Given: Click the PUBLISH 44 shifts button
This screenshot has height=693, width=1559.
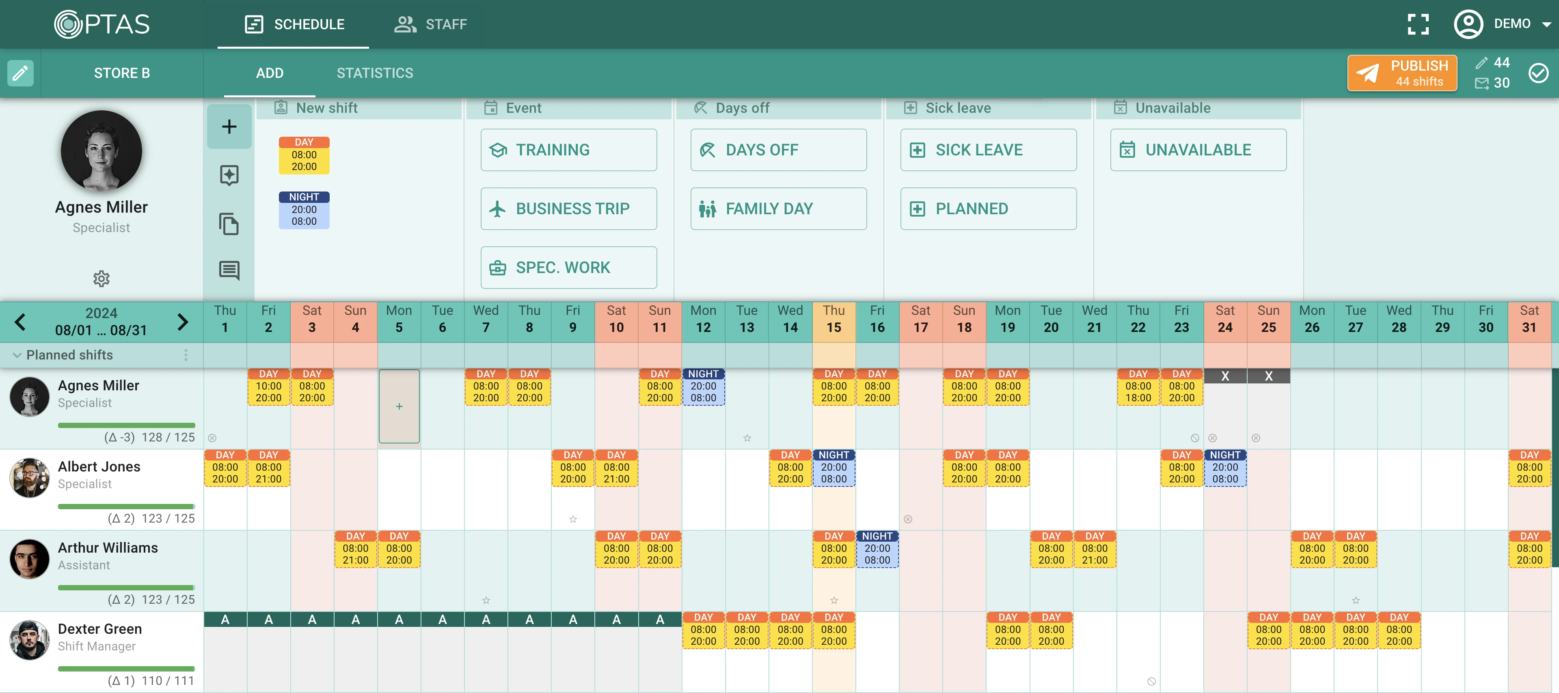Looking at the screenshot, I should click(1401, 73).
